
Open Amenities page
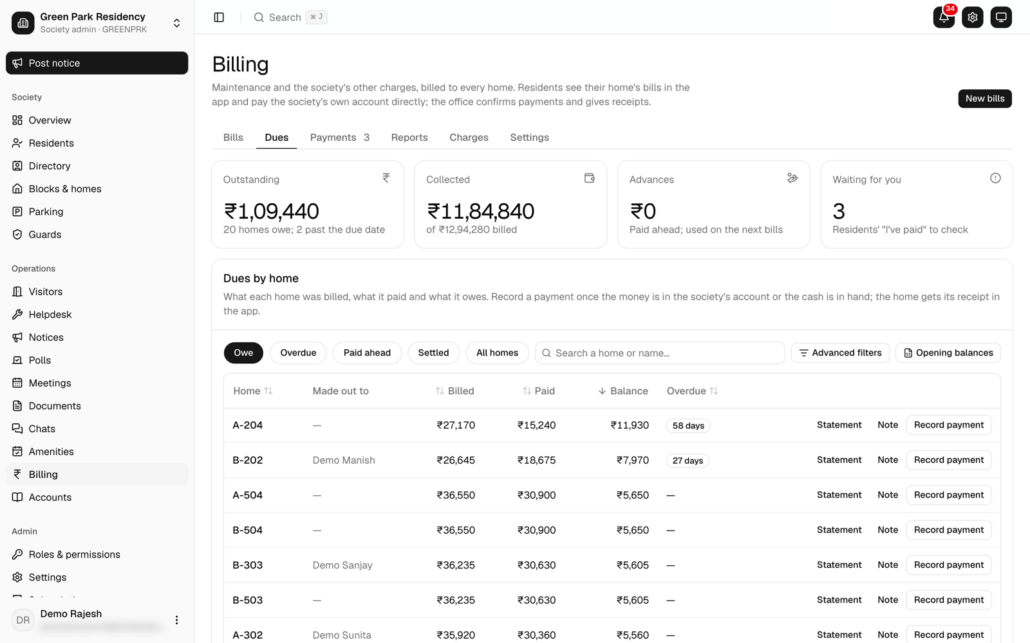97,451
